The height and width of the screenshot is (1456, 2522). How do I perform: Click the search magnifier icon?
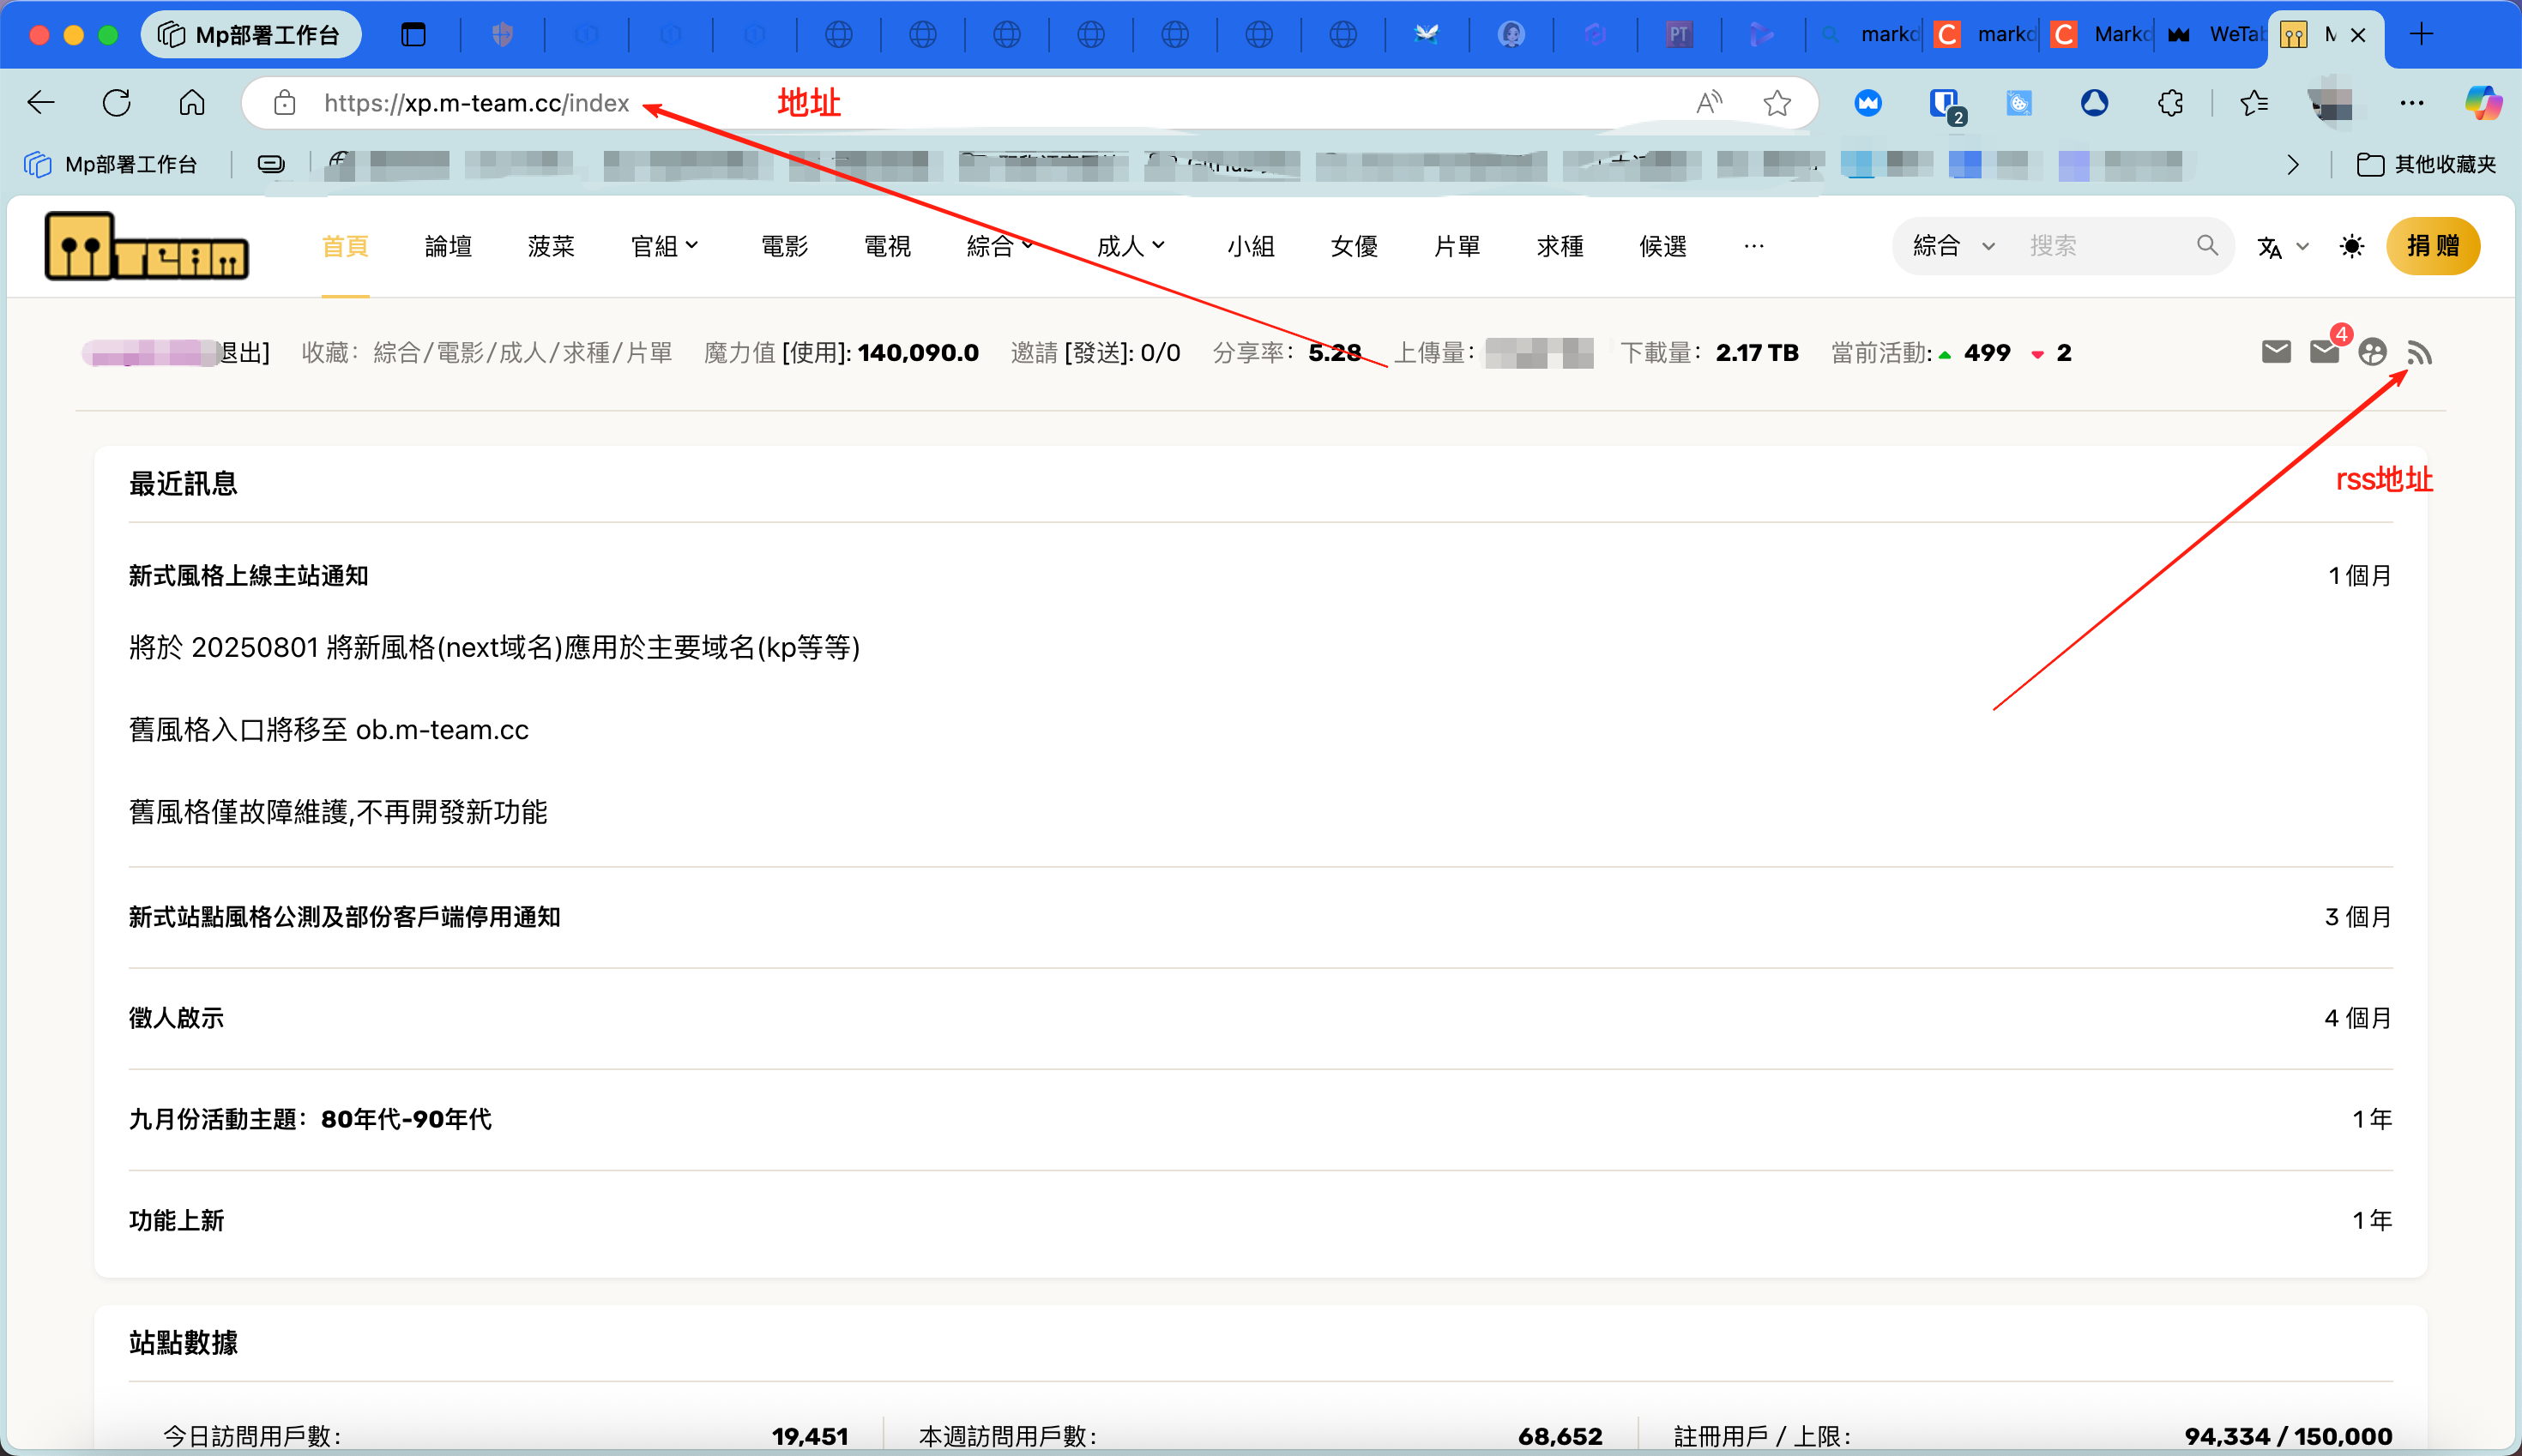pos(2207,245)
